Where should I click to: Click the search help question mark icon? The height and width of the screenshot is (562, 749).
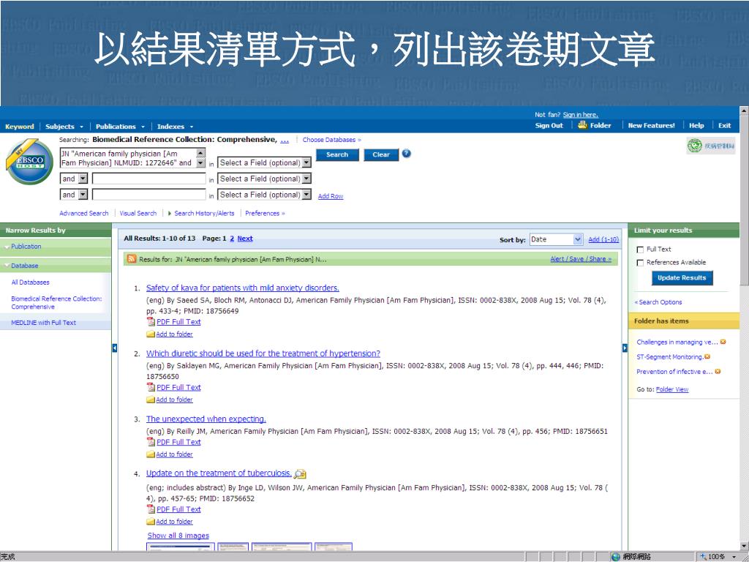point(407,154)
